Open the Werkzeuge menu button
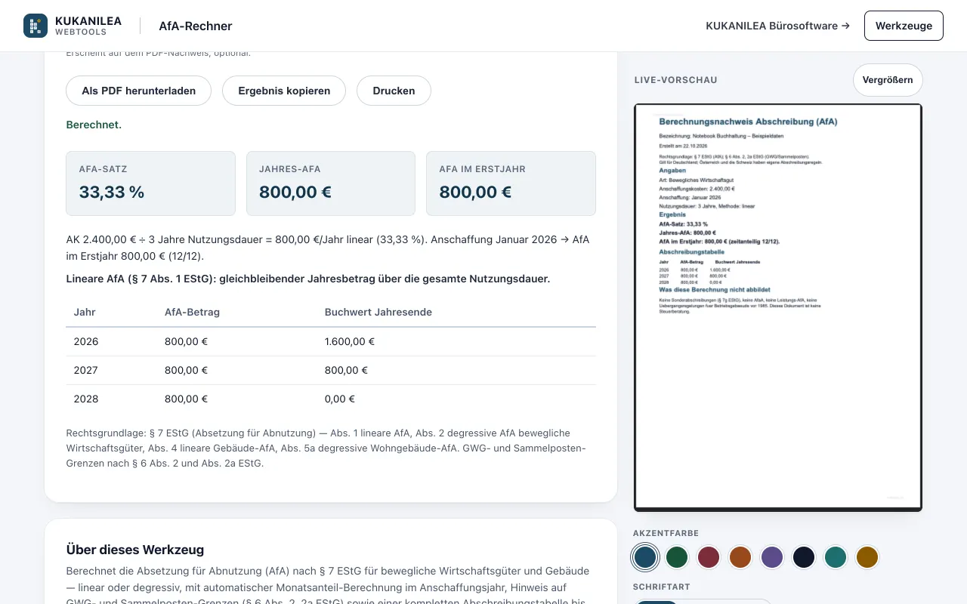Viewport: 967px width, 604px height. coord(904,26)
